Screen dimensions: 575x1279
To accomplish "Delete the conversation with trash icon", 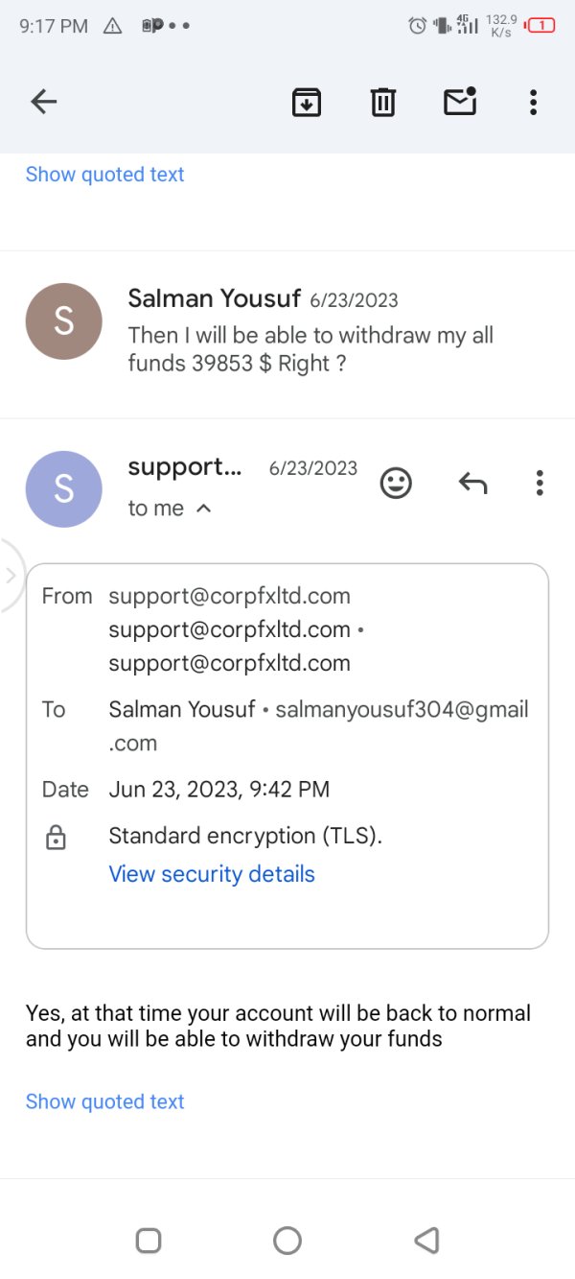I will 383,102.
